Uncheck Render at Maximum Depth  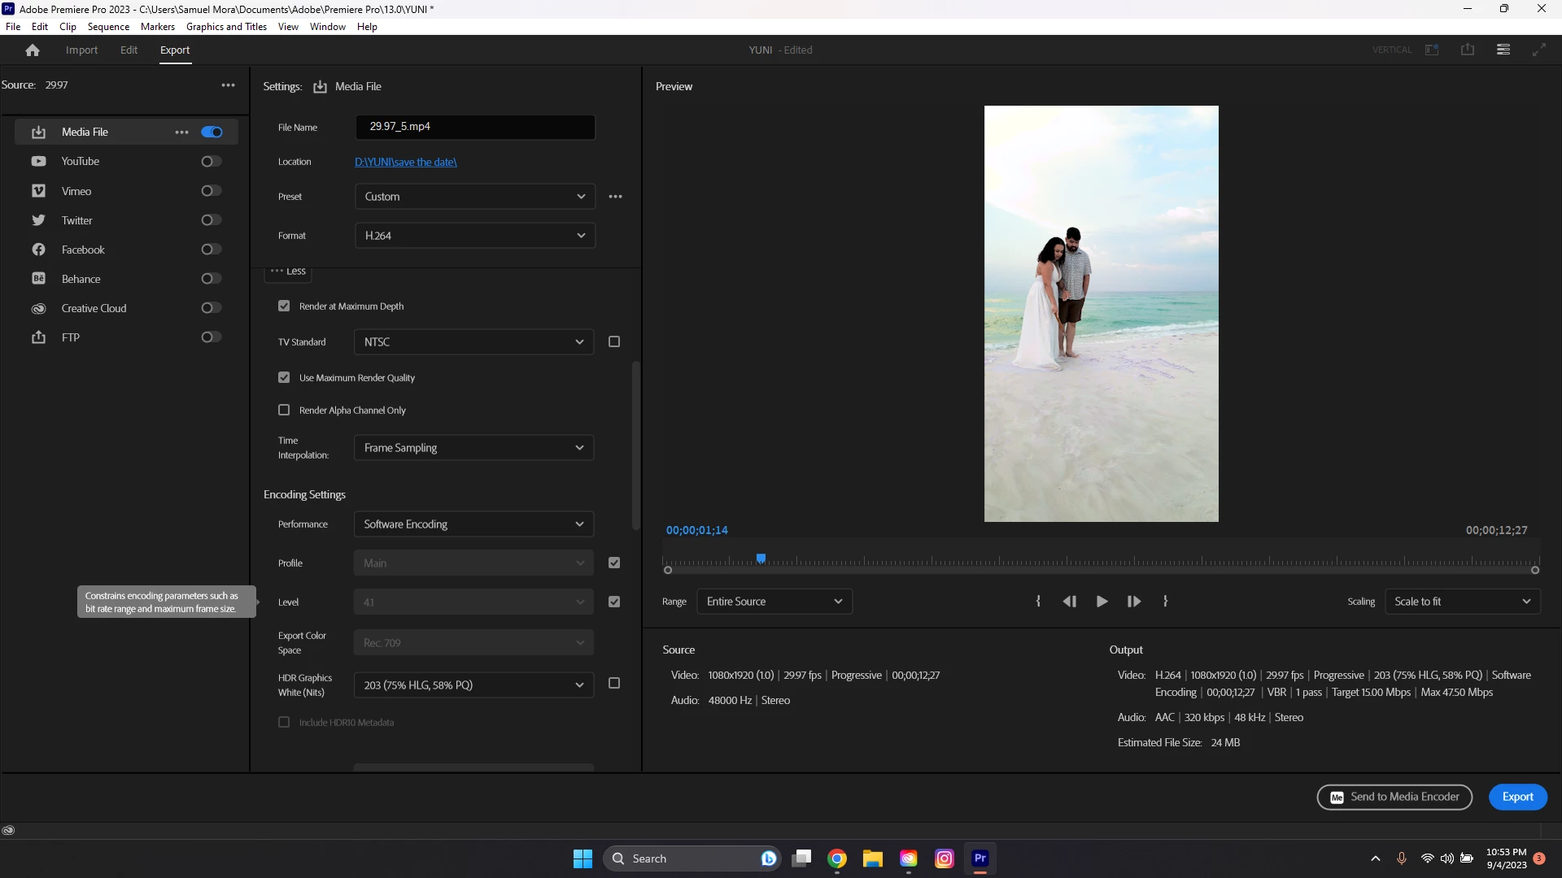284,306
